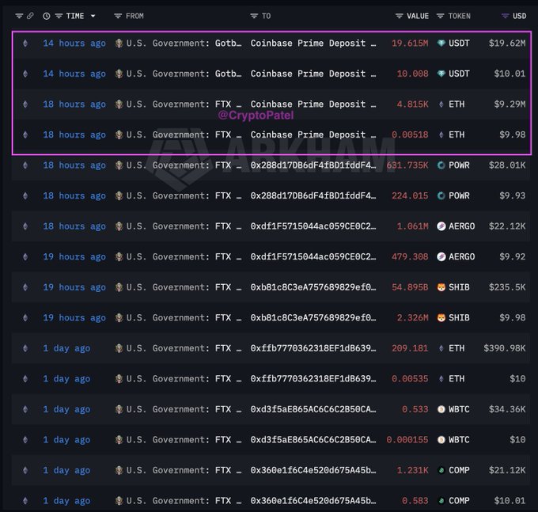Click the USD column header label

(520, 16)
